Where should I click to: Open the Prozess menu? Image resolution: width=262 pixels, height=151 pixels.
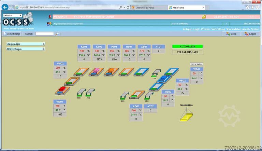(x=205, y=29)
